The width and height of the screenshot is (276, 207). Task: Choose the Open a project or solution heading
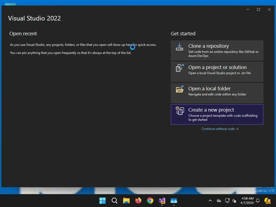pyautogui.click(x=218, y=67)
